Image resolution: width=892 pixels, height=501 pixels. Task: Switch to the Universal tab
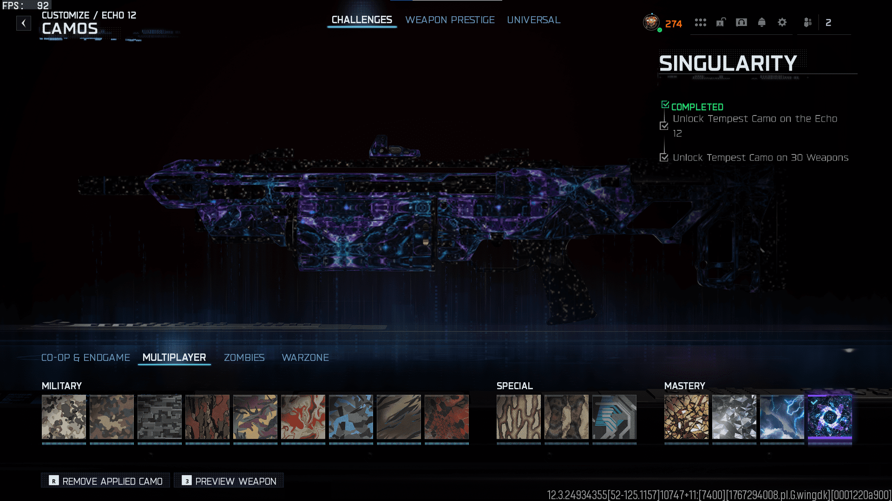coord(533,20)
